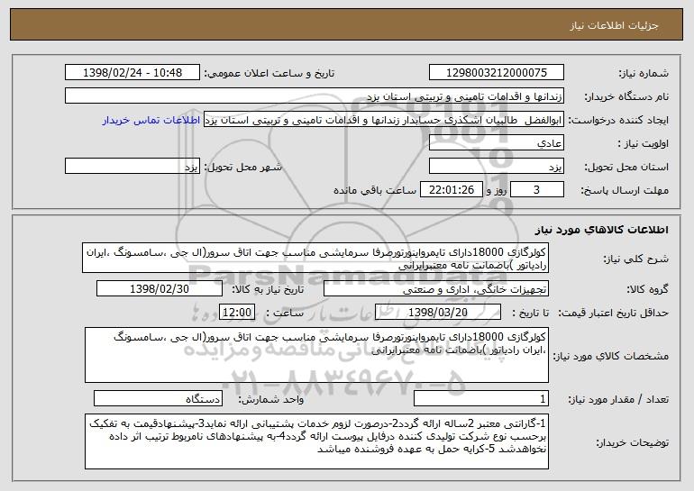This screenshot has height=491, width=694.
Task: Click the شرح کلی نیاز label
Action: [636, 259]
